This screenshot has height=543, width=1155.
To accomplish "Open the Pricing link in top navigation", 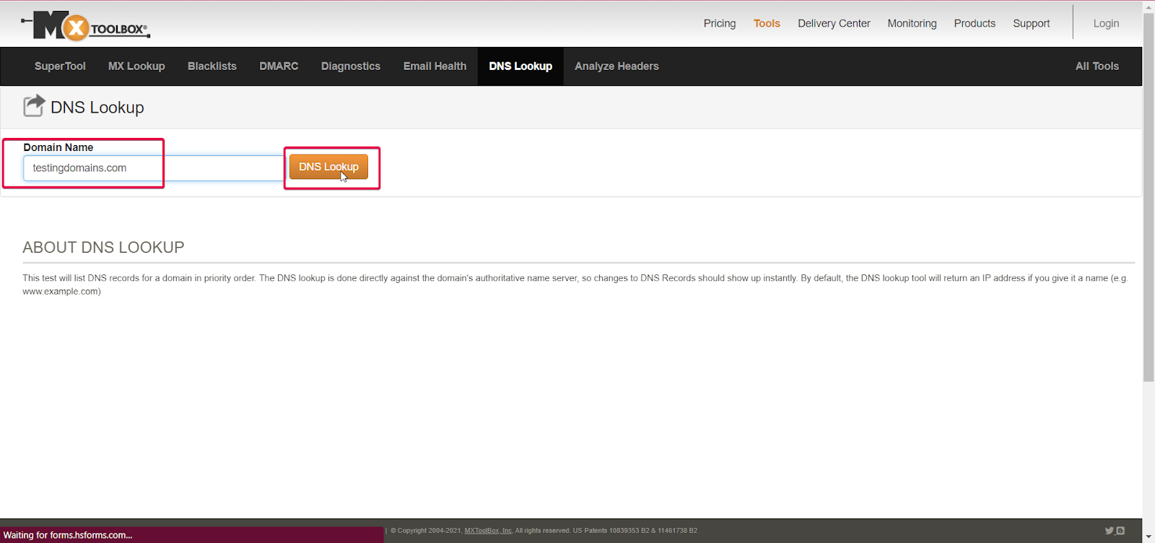I will click(720, 24).
